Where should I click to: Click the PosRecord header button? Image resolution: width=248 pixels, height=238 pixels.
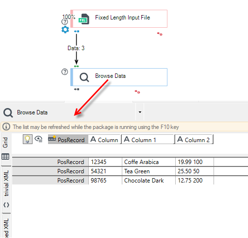click(x=68, y=139)
